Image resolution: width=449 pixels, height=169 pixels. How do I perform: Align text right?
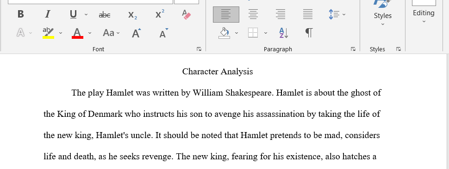click(281, 14)
